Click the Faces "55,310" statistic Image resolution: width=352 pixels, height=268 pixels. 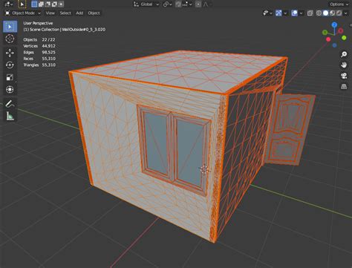[x=48, y=59]
